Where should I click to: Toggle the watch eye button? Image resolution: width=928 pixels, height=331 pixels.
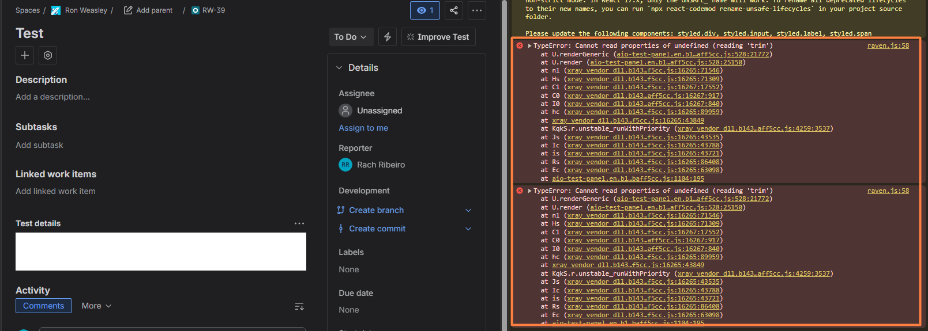tap(425, 10)
